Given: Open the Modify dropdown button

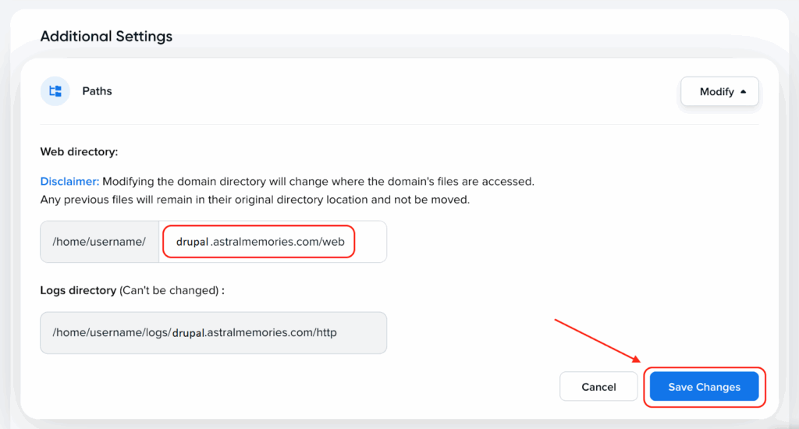Looking at the screenshot, I should 719,91.
